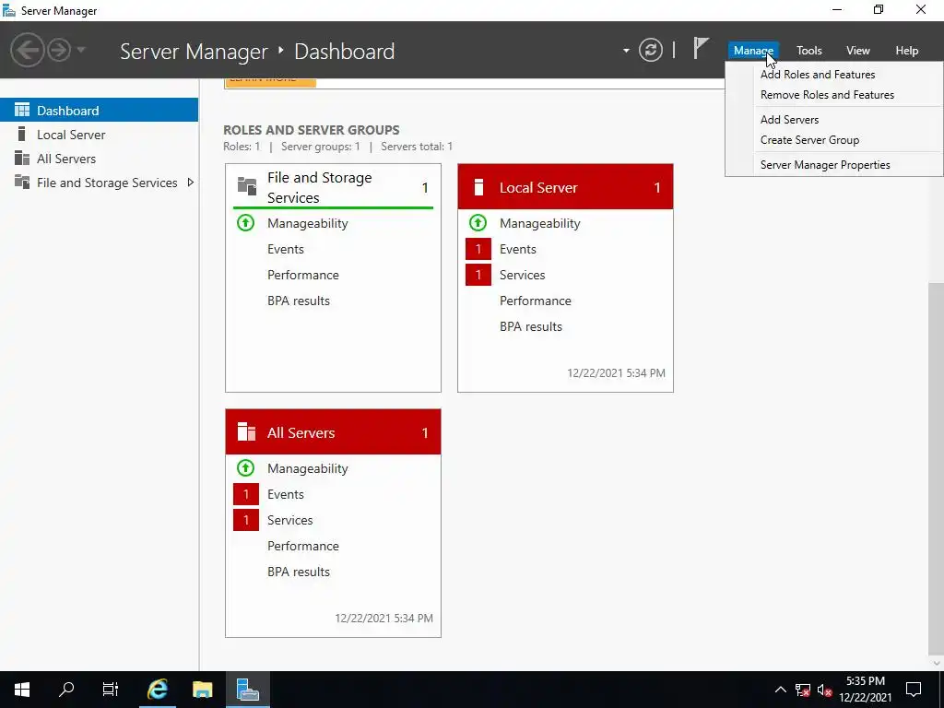Open the Windows Start menu
The height and width of the screenshot is (708, 944).
tap(22, 690)
